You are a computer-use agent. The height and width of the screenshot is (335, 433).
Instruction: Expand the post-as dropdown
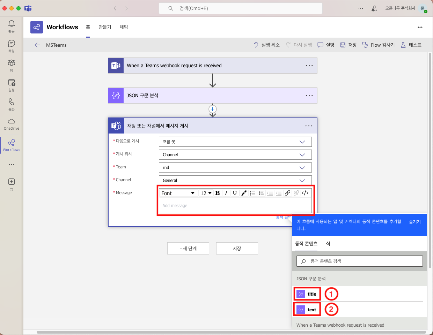click(x=235, y=142)
